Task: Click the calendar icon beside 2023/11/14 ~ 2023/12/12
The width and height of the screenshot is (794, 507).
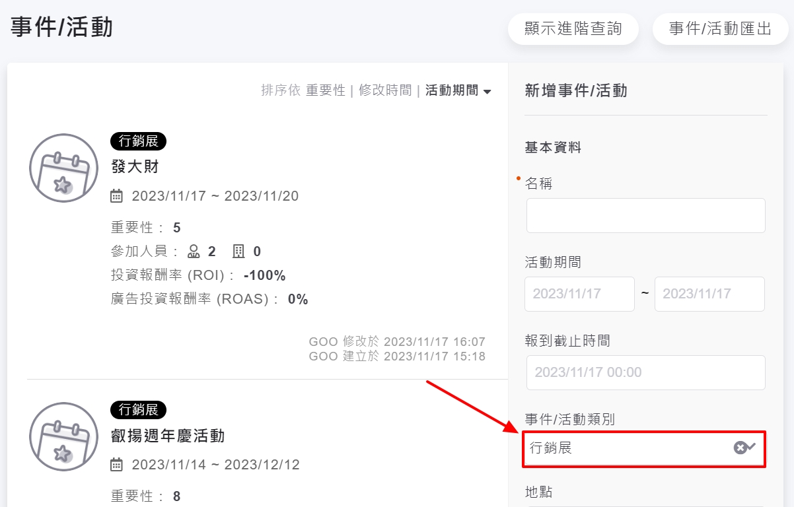Action: pos(116,464)
